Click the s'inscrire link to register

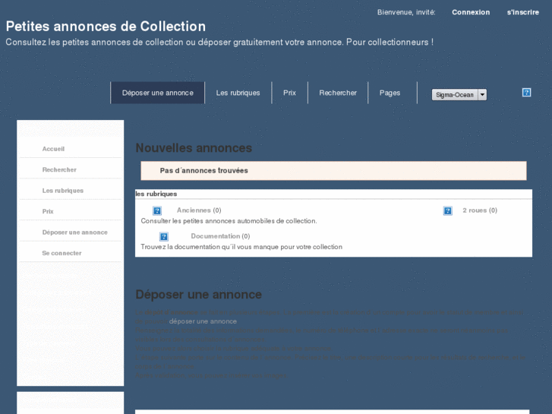click(523, 12)
